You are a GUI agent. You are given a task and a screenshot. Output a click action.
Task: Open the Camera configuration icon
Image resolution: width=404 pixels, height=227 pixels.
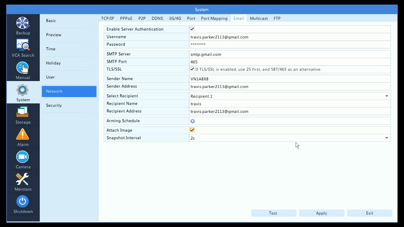pos(22,157)
